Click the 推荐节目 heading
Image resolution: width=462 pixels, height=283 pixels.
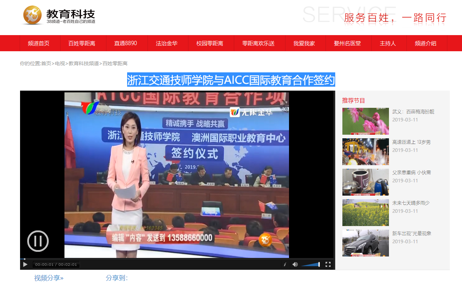coord(353,101)
